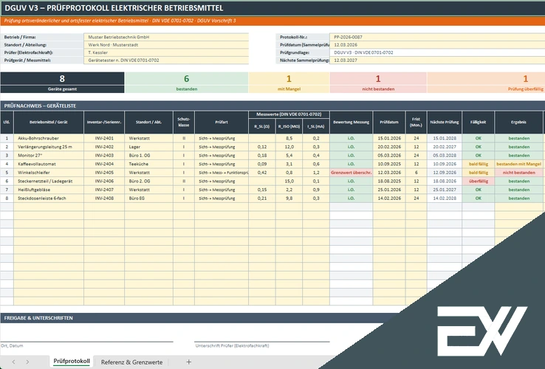Click the Geräte gesamt summary tile
Viewport: 545px width, 369px height.
pos(62,83)
